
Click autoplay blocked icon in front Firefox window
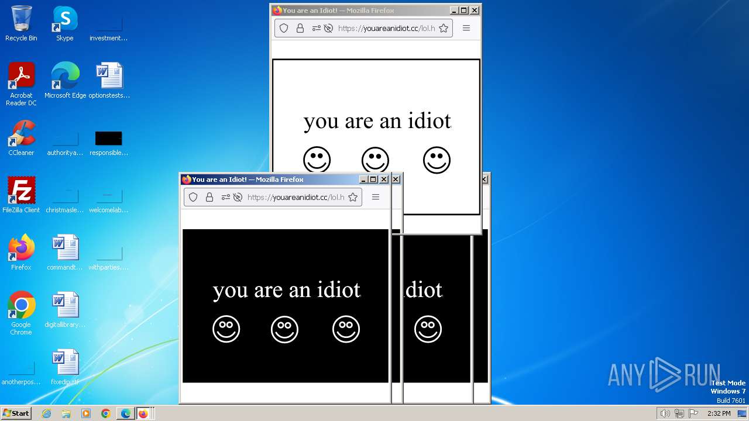click(x=238, y=197)
